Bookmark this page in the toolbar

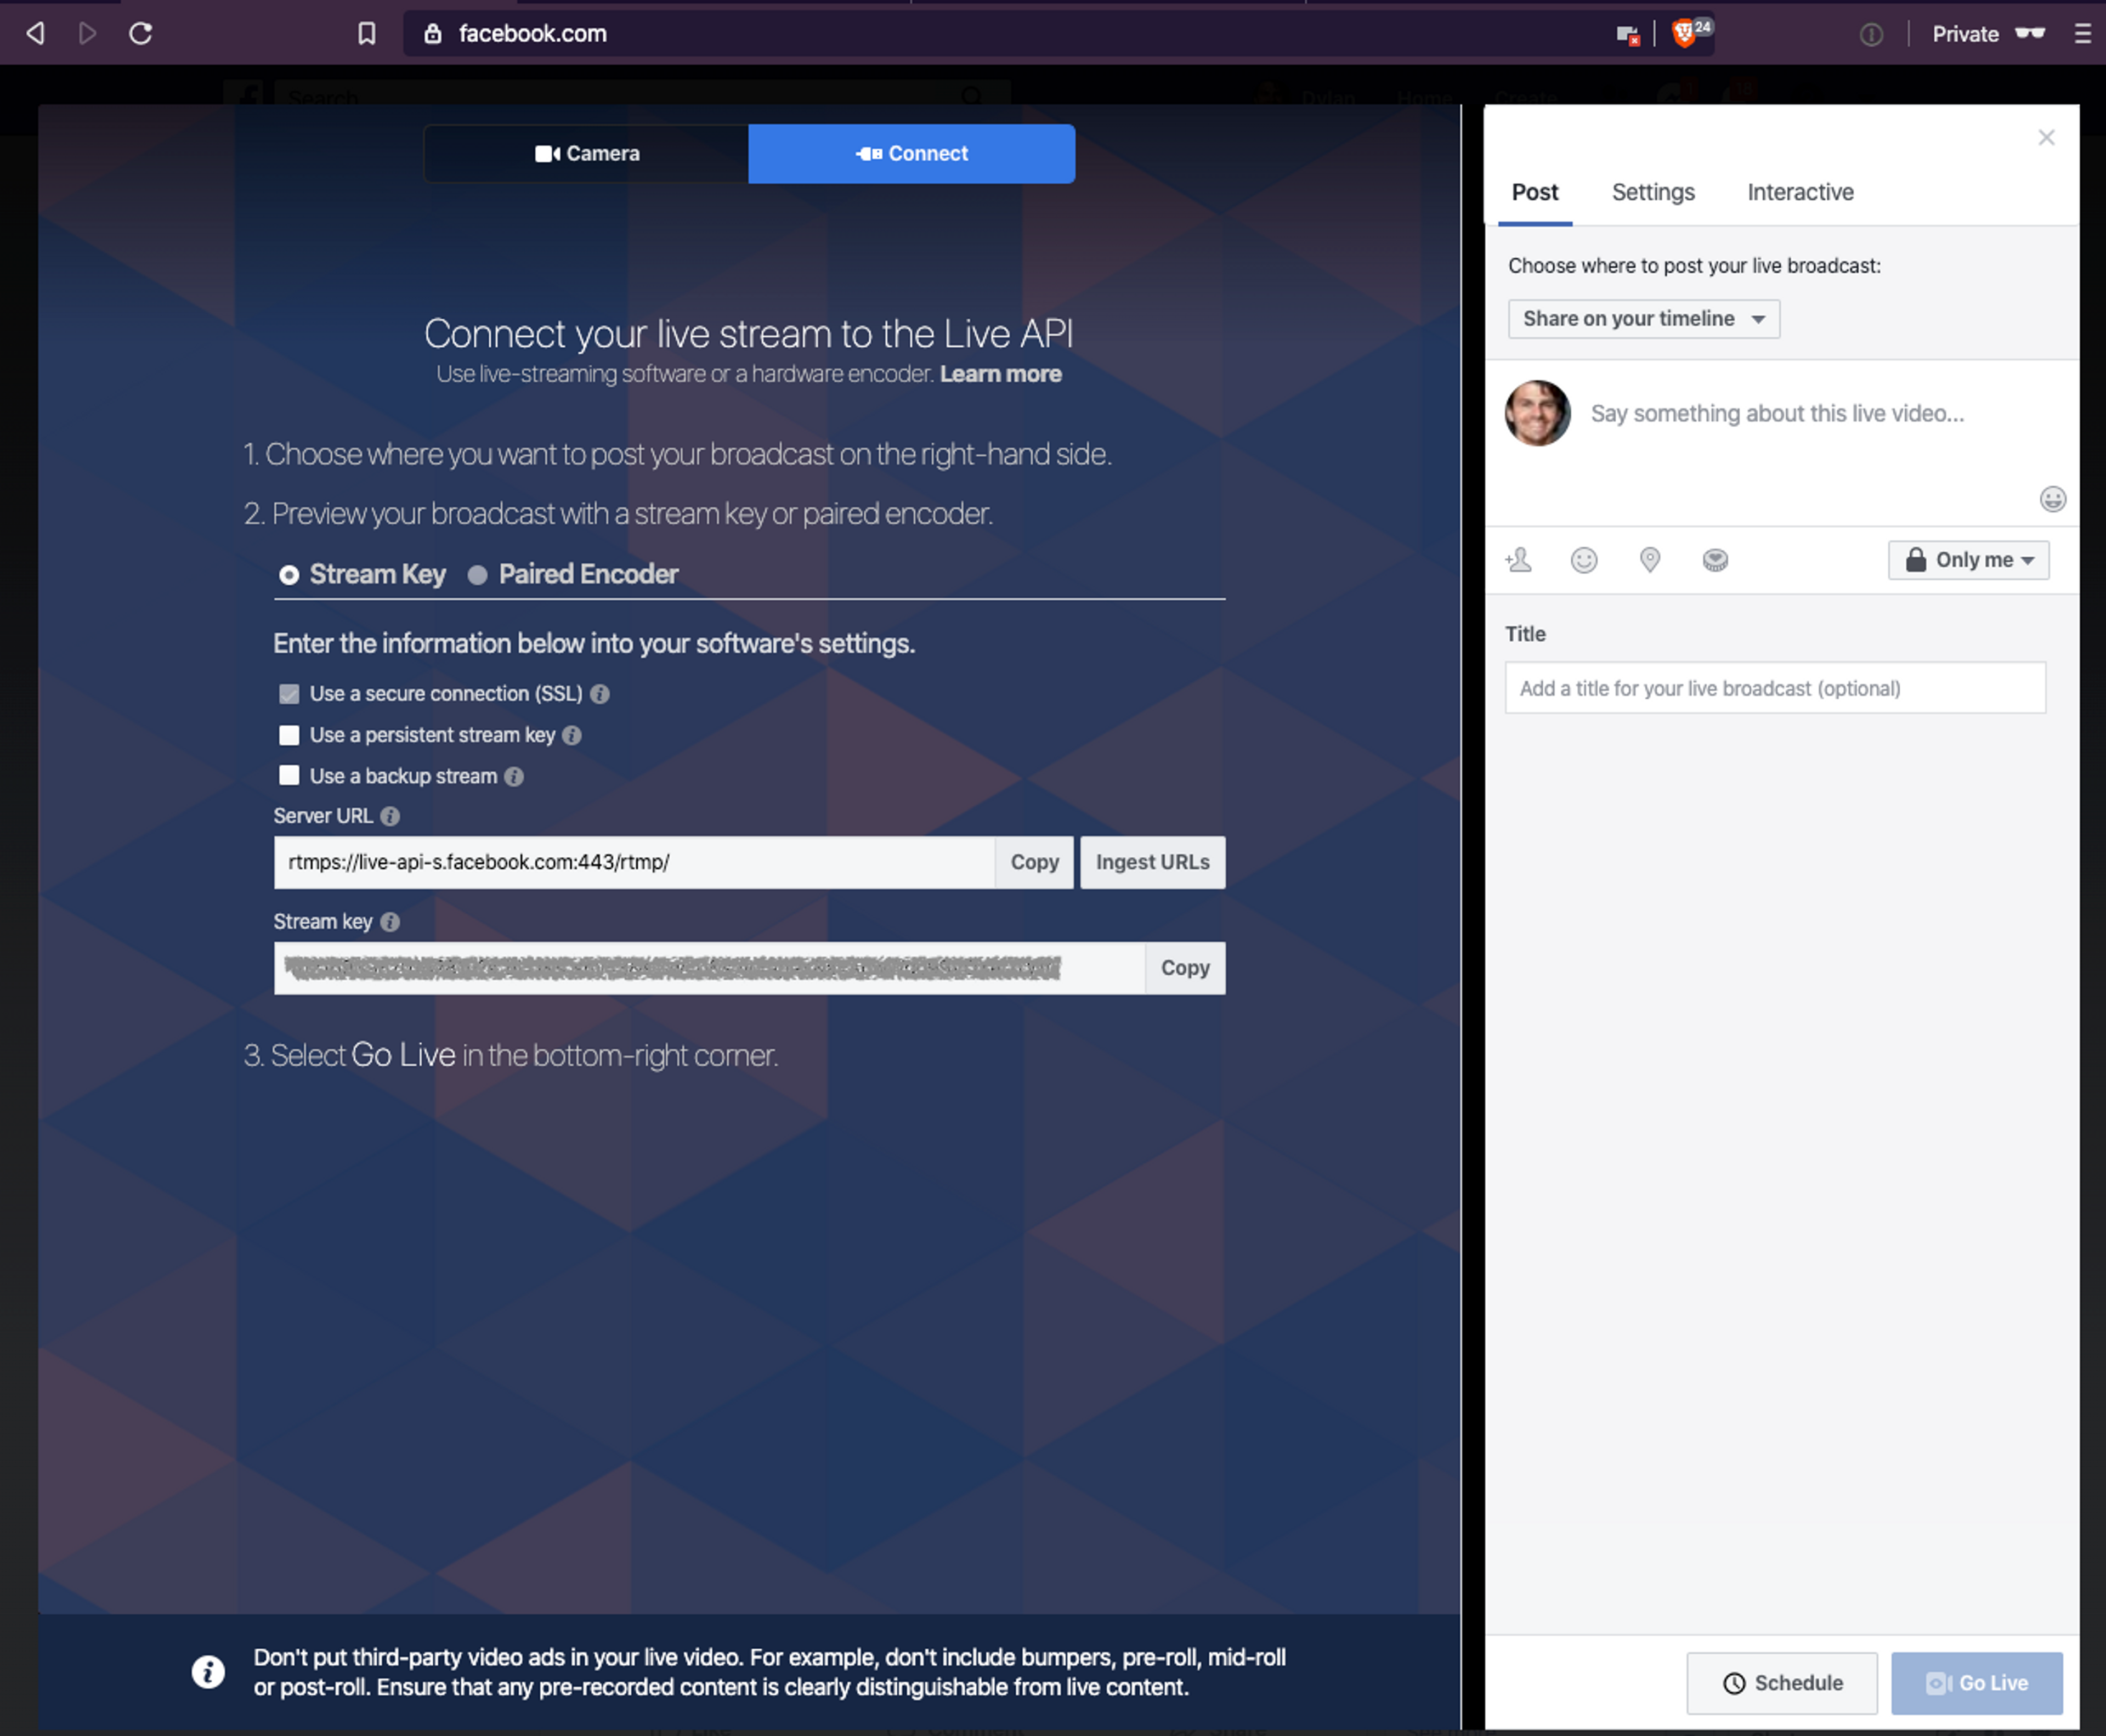pyautogui.click(x=367, y=34)
